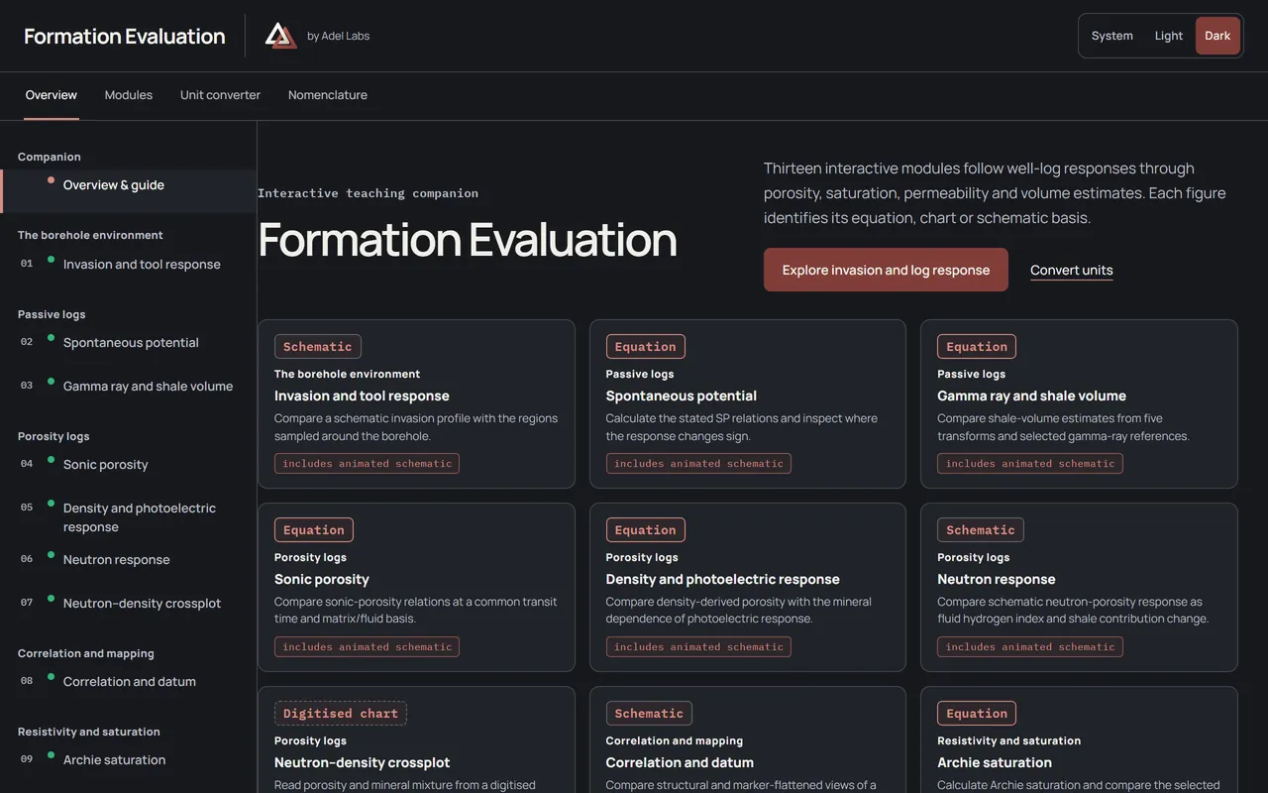Image resolution: width=1268 pixels, height=793 pixels.
Task: Click animated schematic badge on Spontaneous potential card
Action: click(x=698, y=463)
